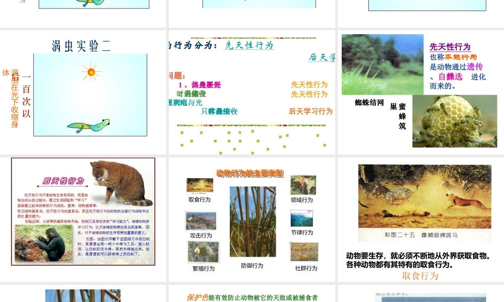The height and width of the screenshot is (302, 504).
Task: Select the spider web and bees slide
Action: click(421, 92)
